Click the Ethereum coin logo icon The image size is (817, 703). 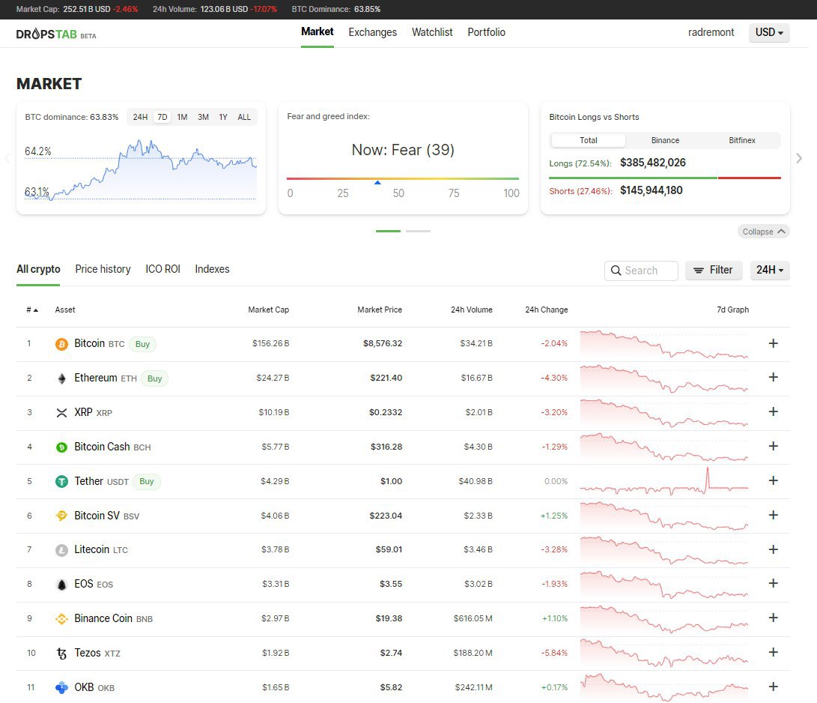coord(61,378)
